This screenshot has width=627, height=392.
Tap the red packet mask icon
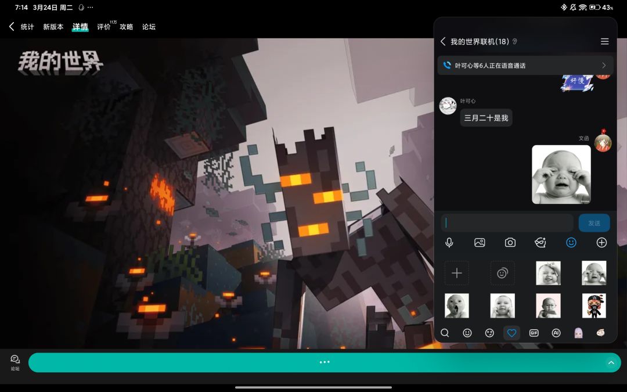(x=540, y=242)
